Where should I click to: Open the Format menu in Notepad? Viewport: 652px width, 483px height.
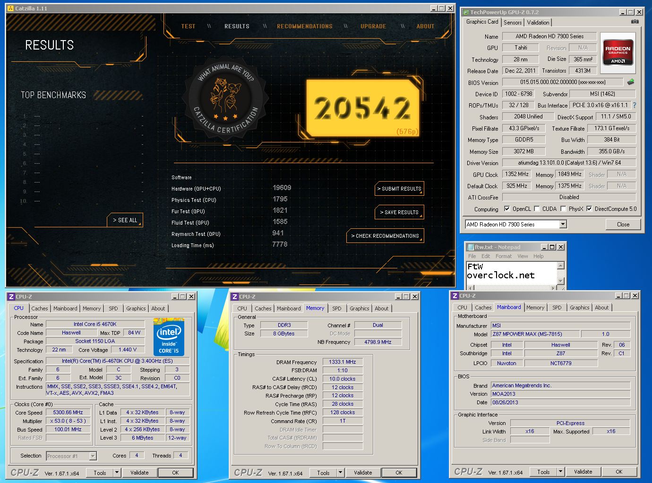click(504, 256)
